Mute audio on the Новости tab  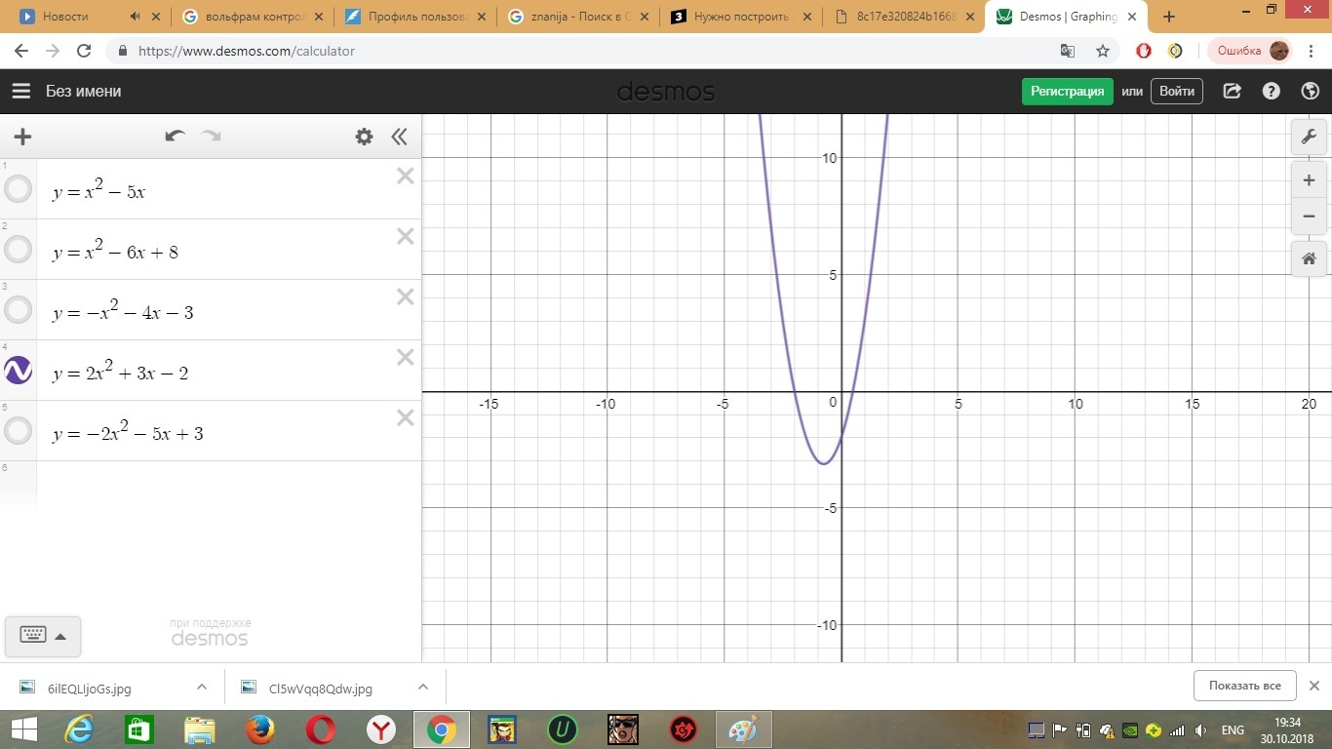(135, 17)
